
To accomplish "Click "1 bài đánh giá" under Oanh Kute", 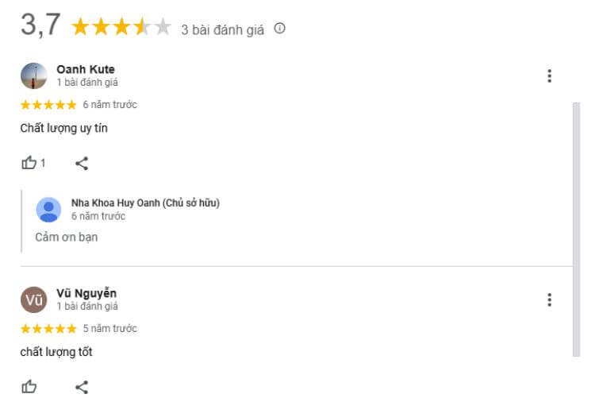I will coord(87,83).
